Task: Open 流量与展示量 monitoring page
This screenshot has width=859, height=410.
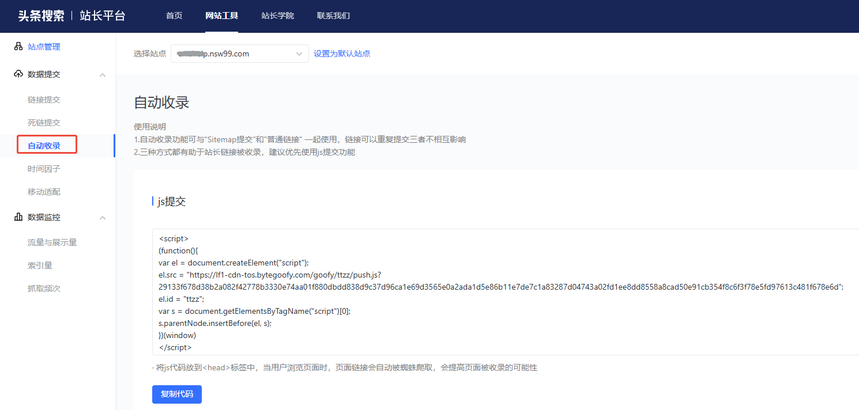Action: (52, 242)
